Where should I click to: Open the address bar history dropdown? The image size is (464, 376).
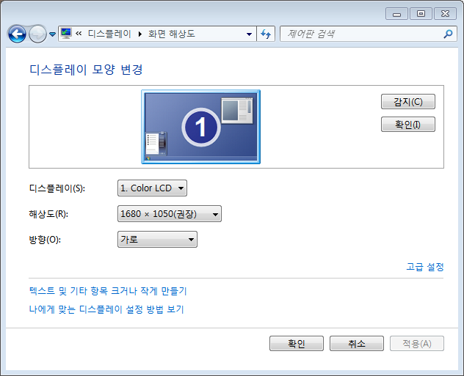tap(249, 34)
